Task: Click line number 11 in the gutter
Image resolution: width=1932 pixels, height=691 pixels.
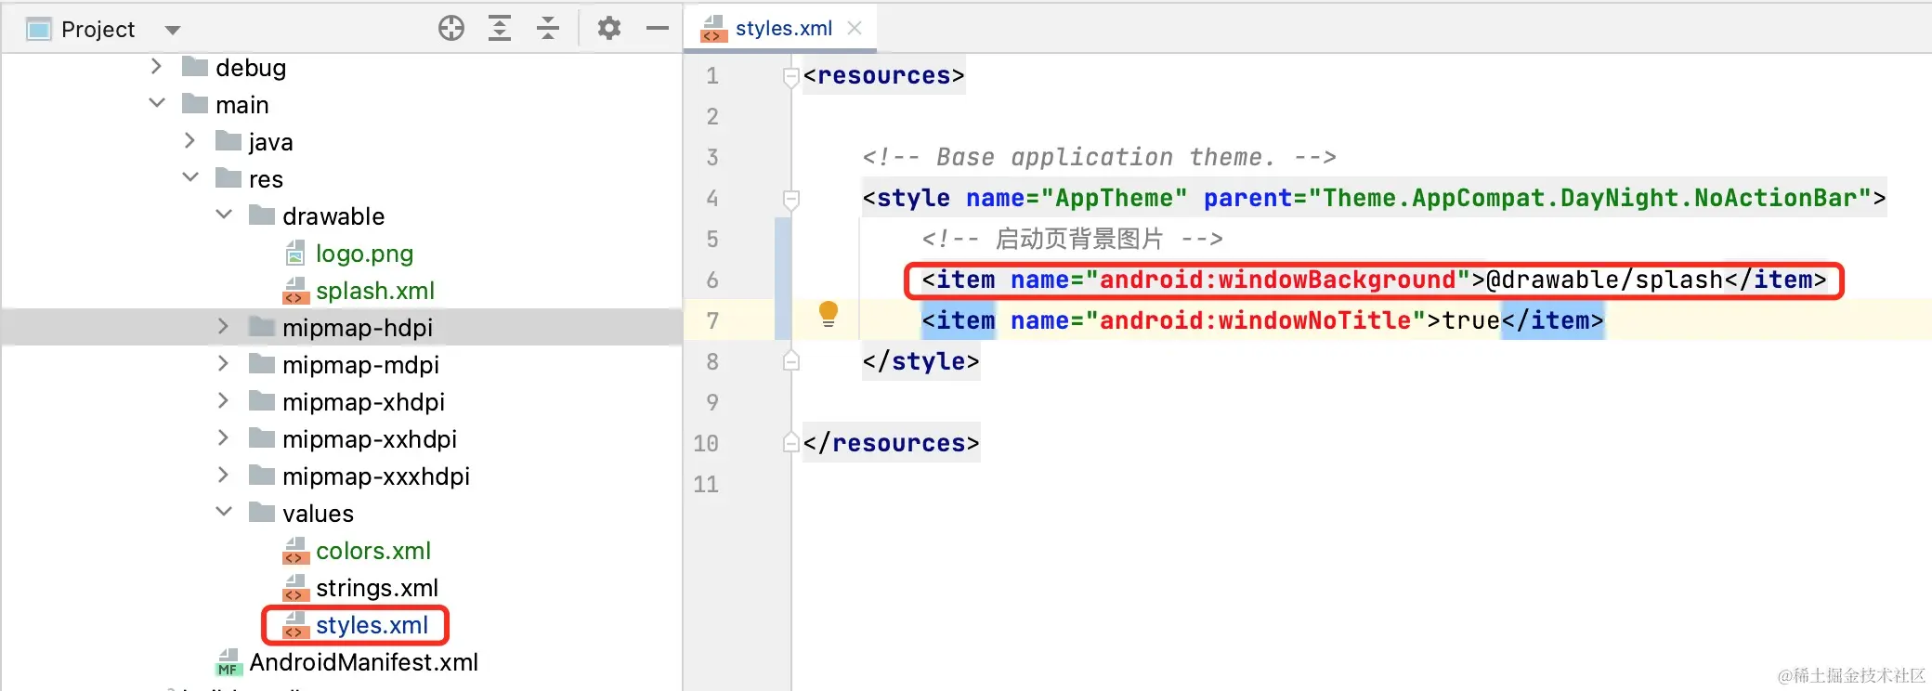Action: 706,484
